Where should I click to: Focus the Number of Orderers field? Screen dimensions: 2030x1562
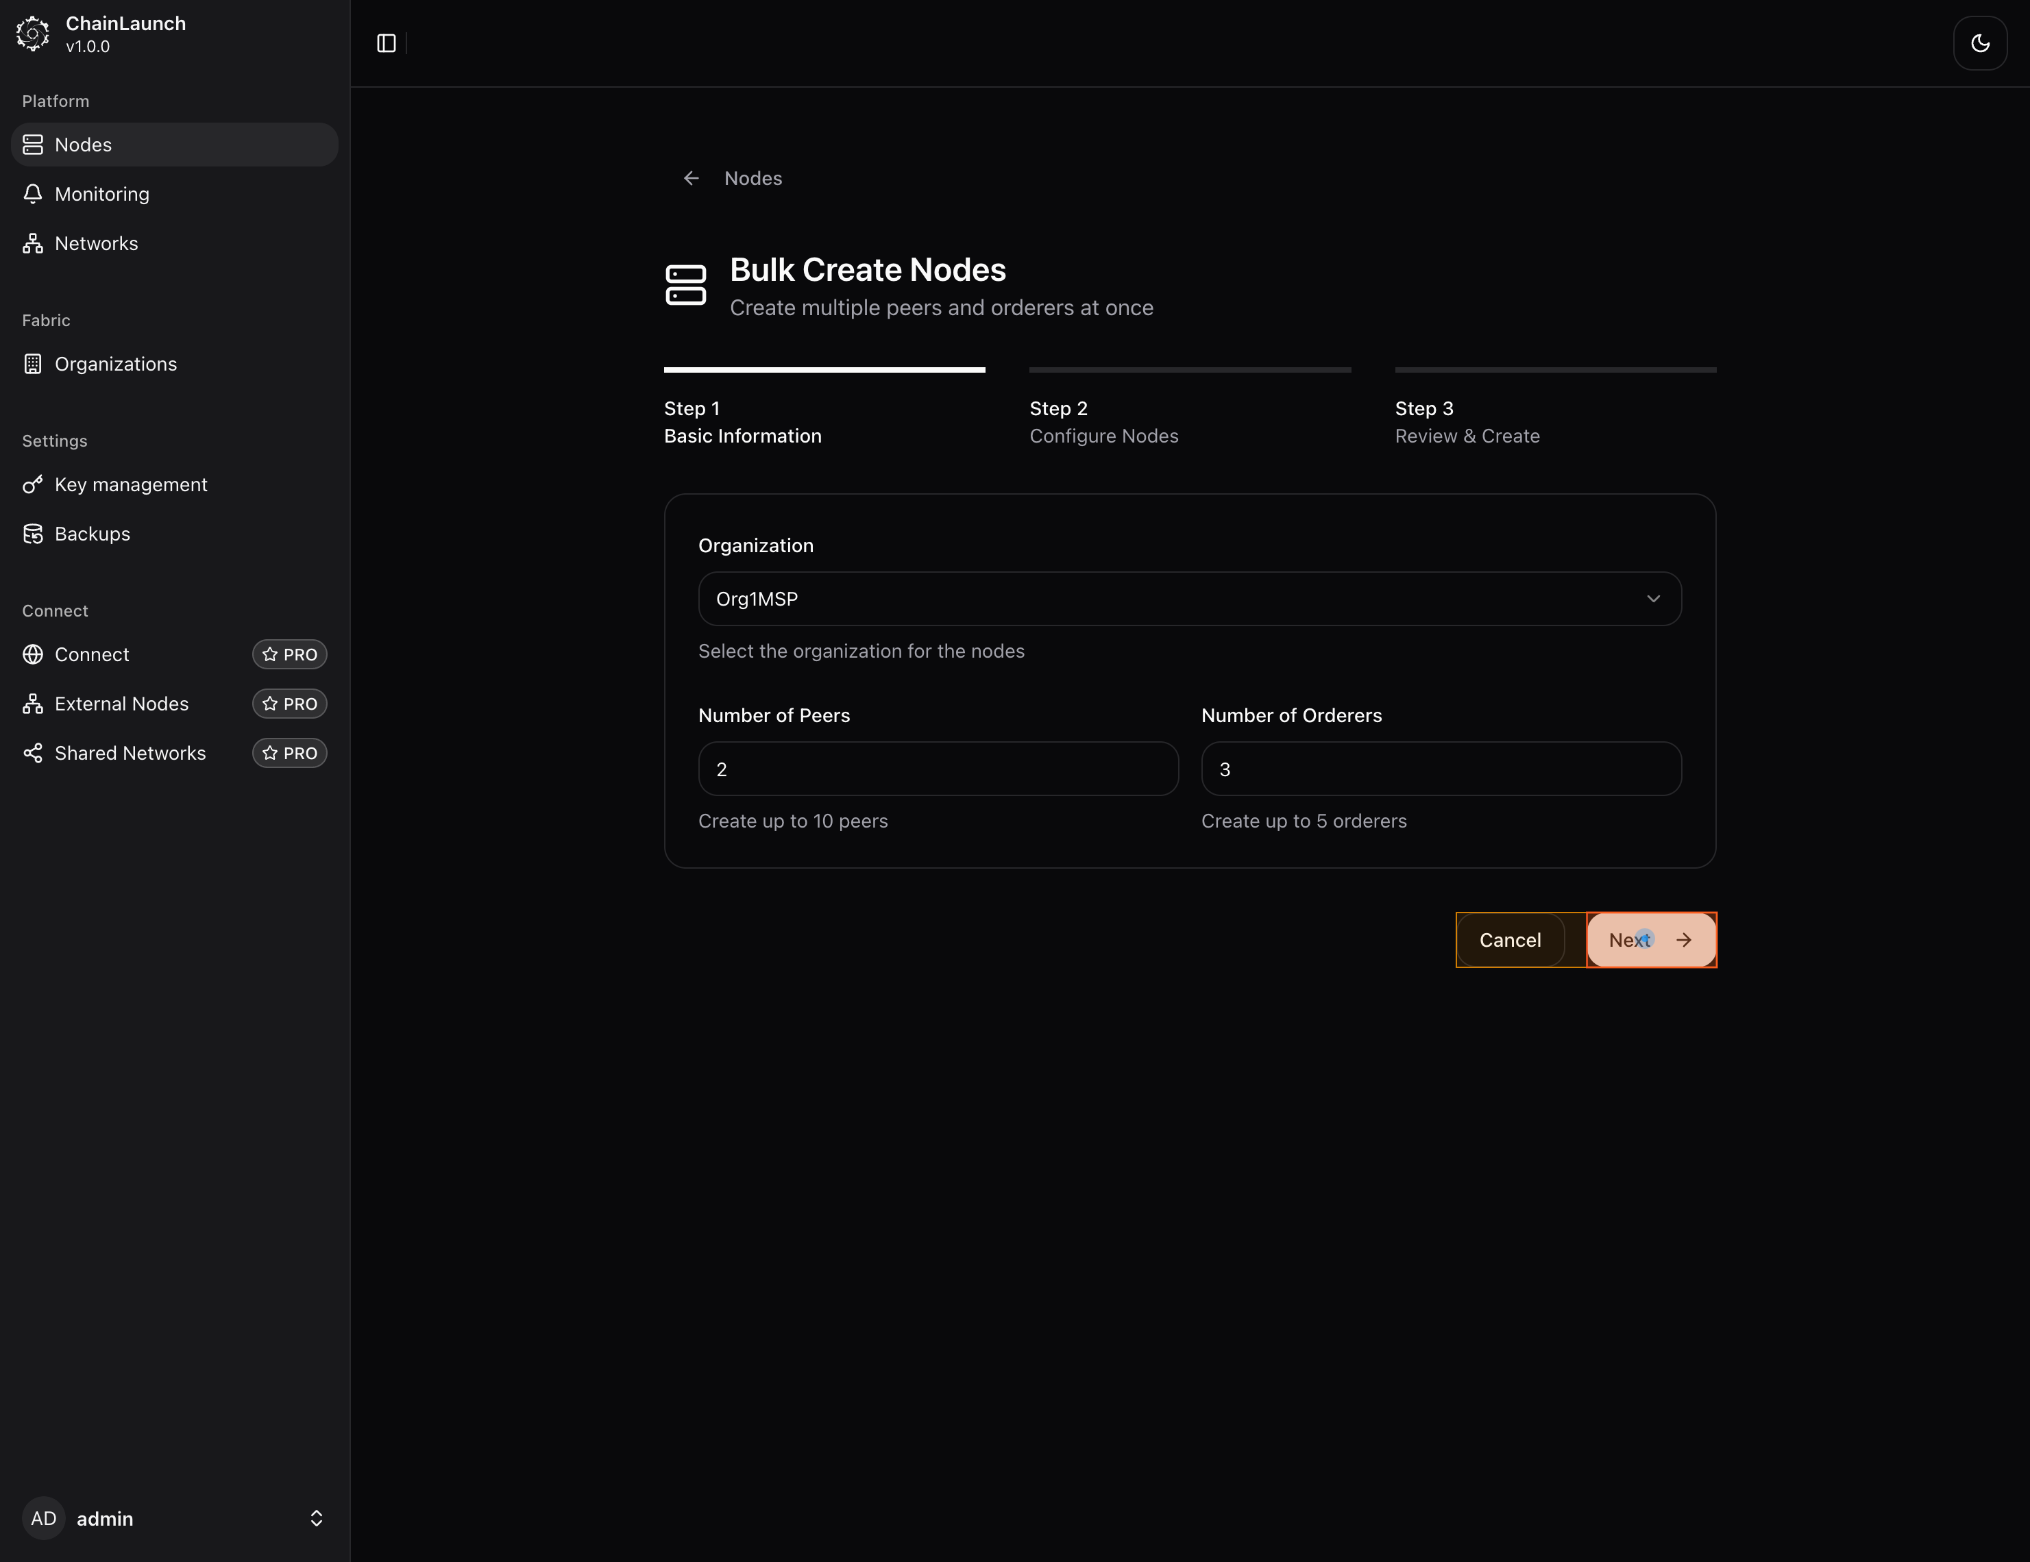click(x=1440, y=769)
